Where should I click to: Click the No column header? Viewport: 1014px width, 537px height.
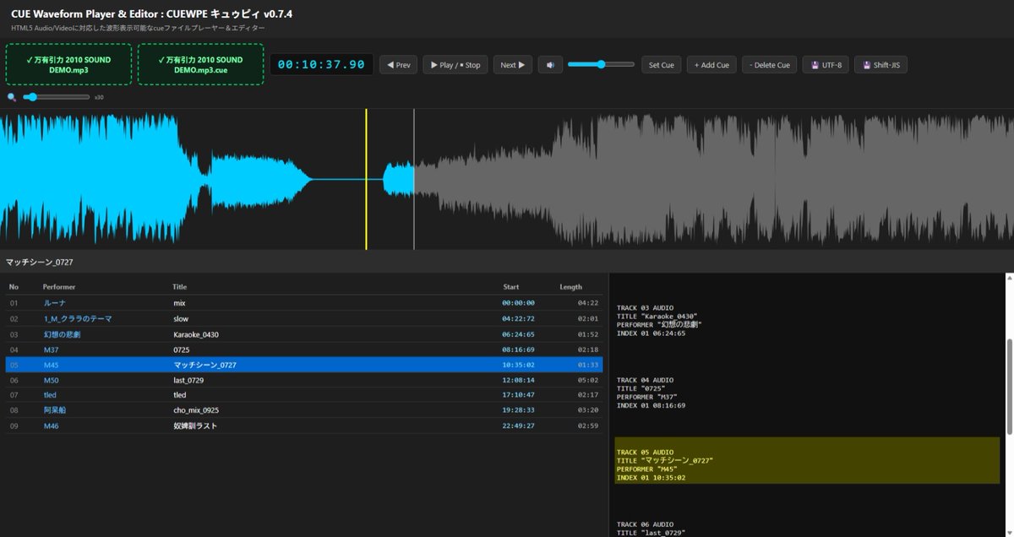14,287
